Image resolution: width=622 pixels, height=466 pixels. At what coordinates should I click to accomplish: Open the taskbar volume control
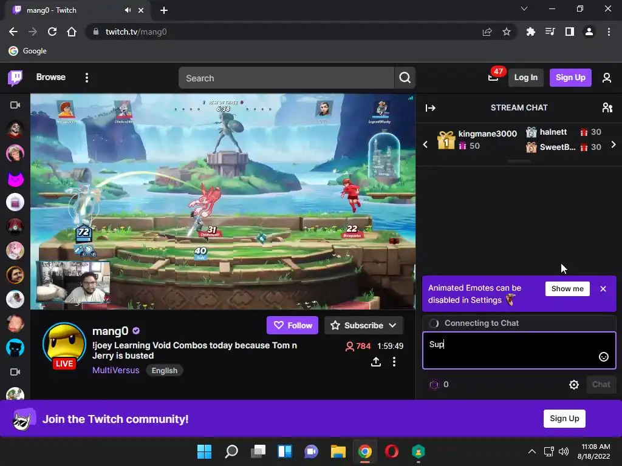(563, 451)
